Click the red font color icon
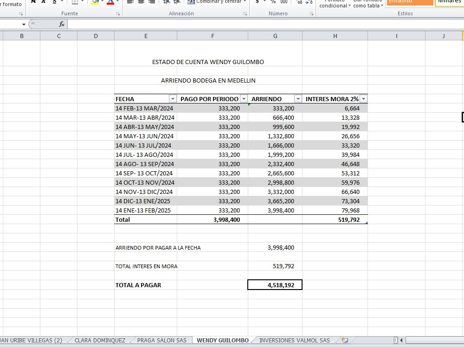 (x=110, y=2)
